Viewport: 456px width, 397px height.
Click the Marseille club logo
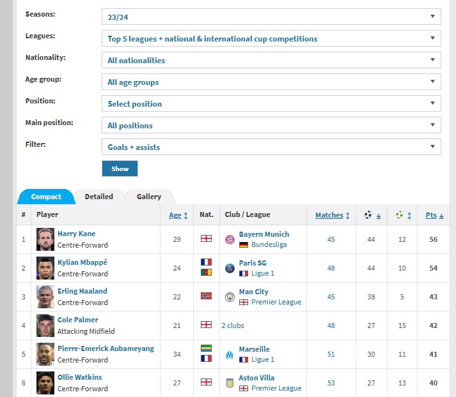click(x=230, y=354)
